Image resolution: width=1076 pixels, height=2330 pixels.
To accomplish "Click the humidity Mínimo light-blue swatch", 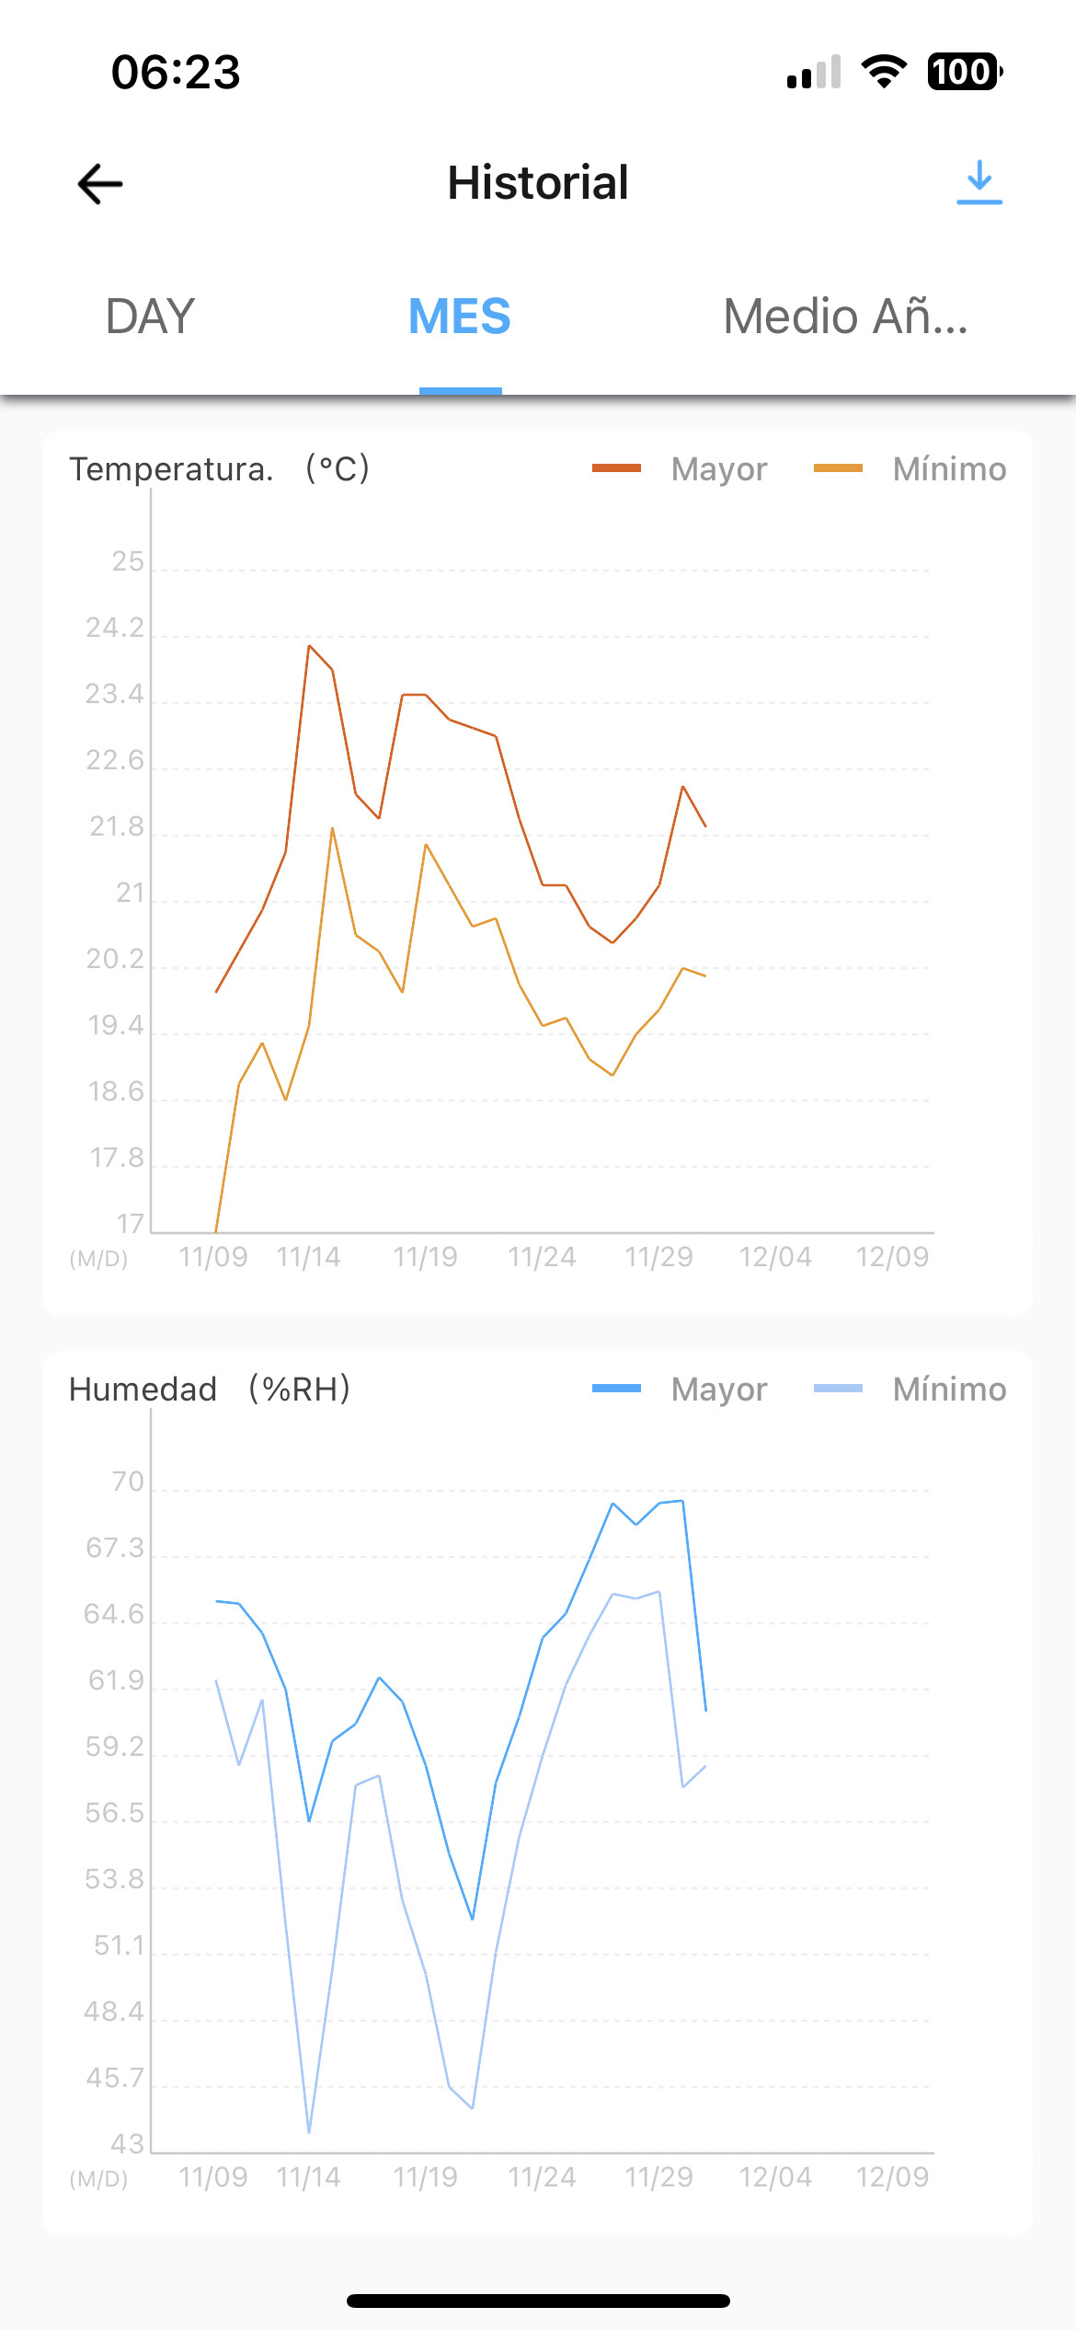I will (x=838, y=1389).
